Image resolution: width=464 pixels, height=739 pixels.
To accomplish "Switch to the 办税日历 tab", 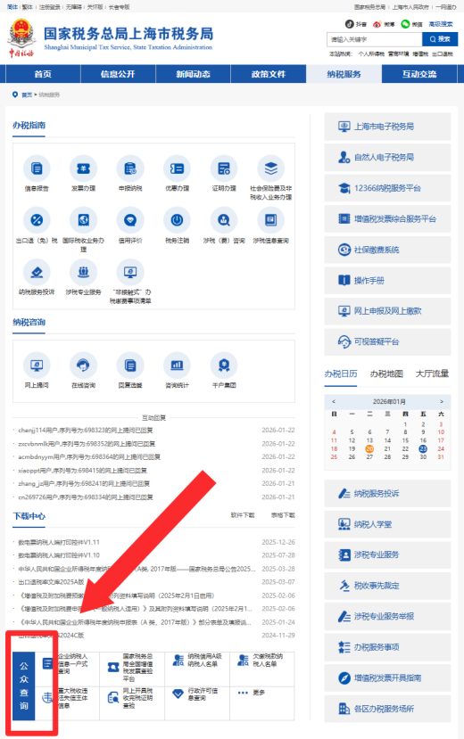I will 341,374.
